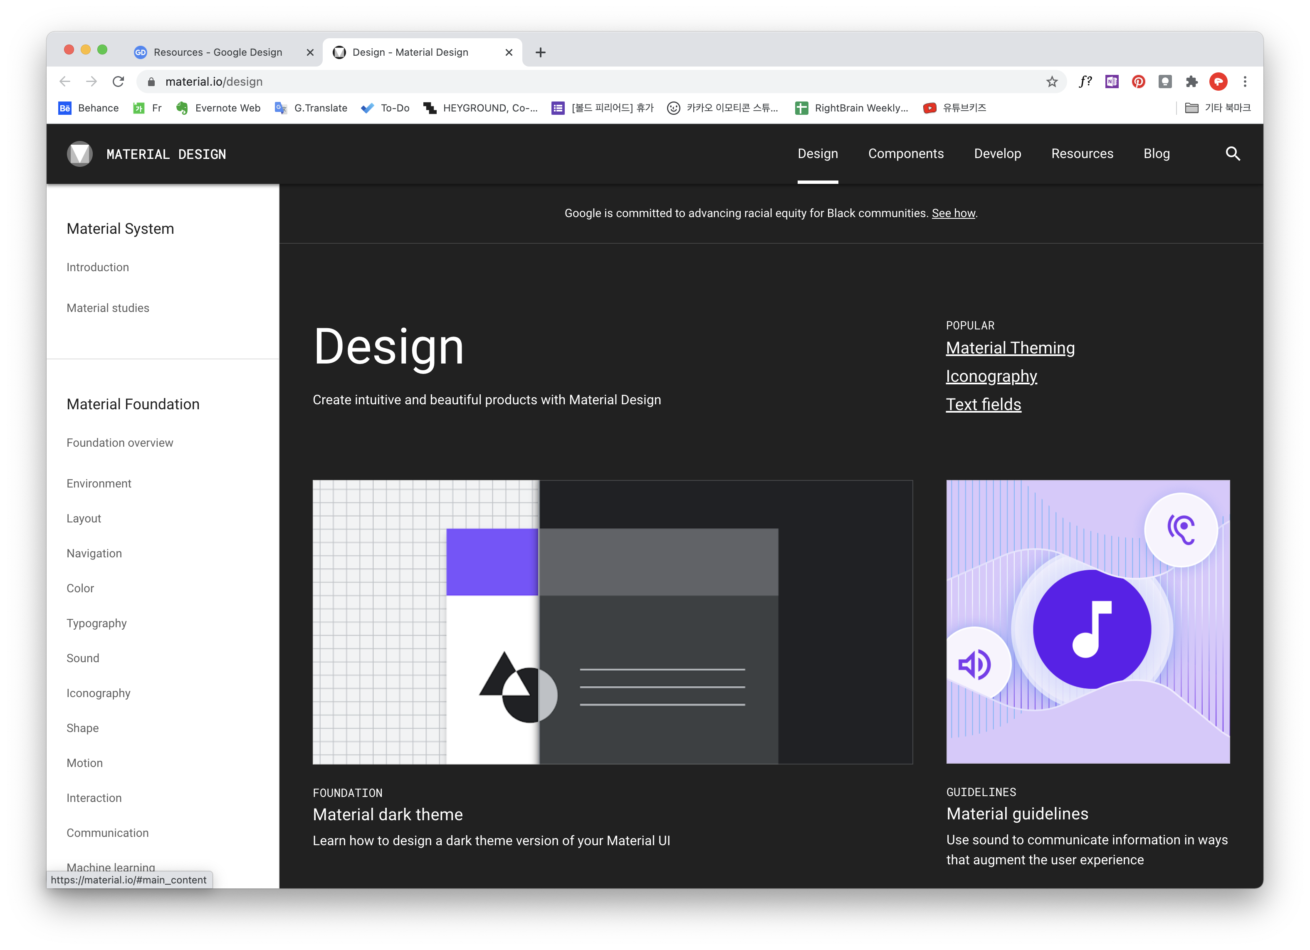The image size is (1310, 950).
Task: Open the Extensions puzzle piece icon
Action: pyautogui.click(x=1191, y=82)
